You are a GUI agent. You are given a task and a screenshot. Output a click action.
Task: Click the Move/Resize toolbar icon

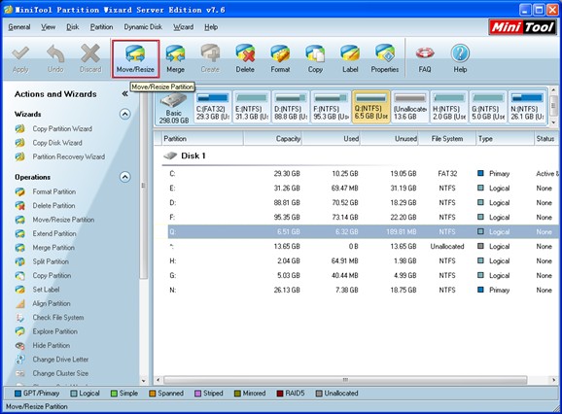tap(135, 58)
